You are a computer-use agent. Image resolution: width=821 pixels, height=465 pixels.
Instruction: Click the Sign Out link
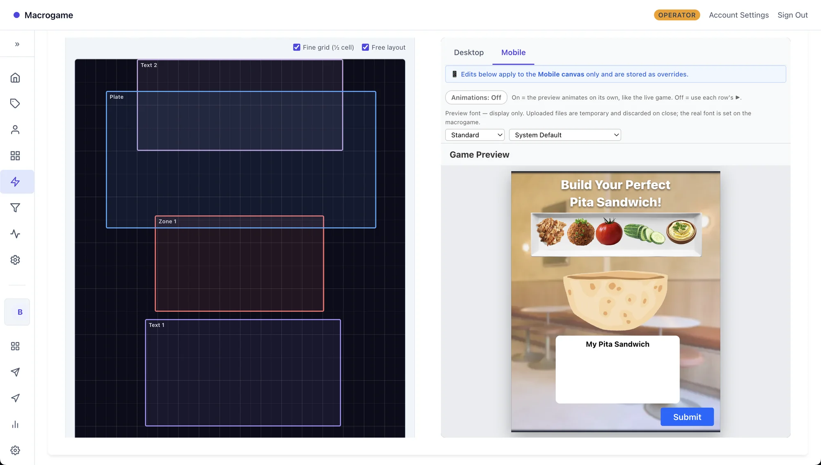tap(793, 15)
